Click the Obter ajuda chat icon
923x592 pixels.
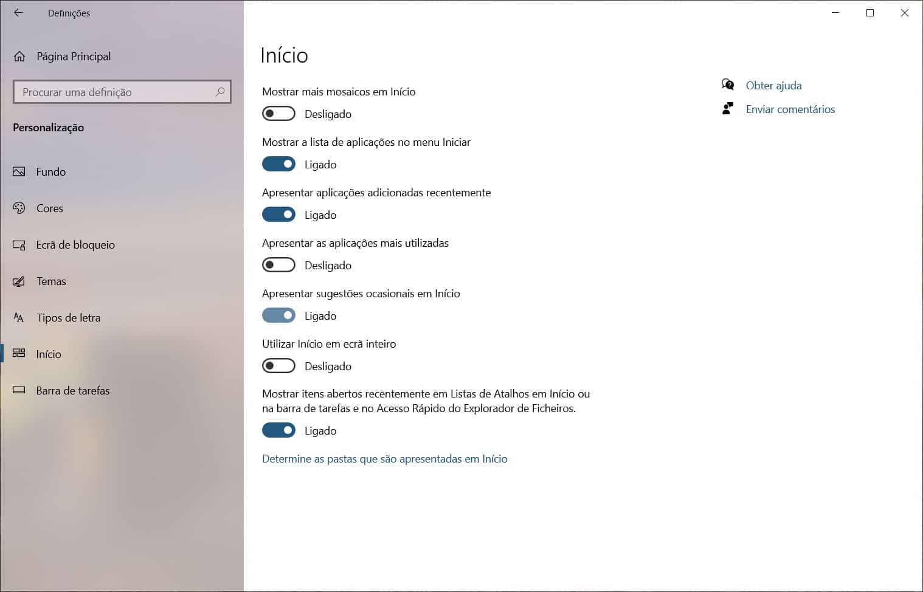[727, 85]
